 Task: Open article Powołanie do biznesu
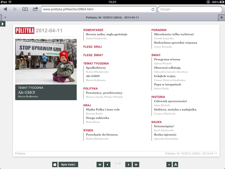click(102, 135)
